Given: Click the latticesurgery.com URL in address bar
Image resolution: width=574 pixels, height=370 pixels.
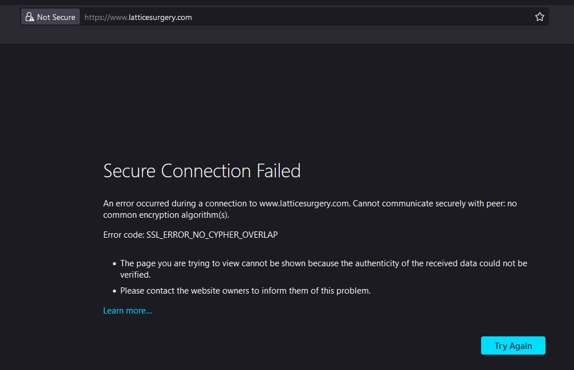Looking at the screenshot, I should point(138,17).
